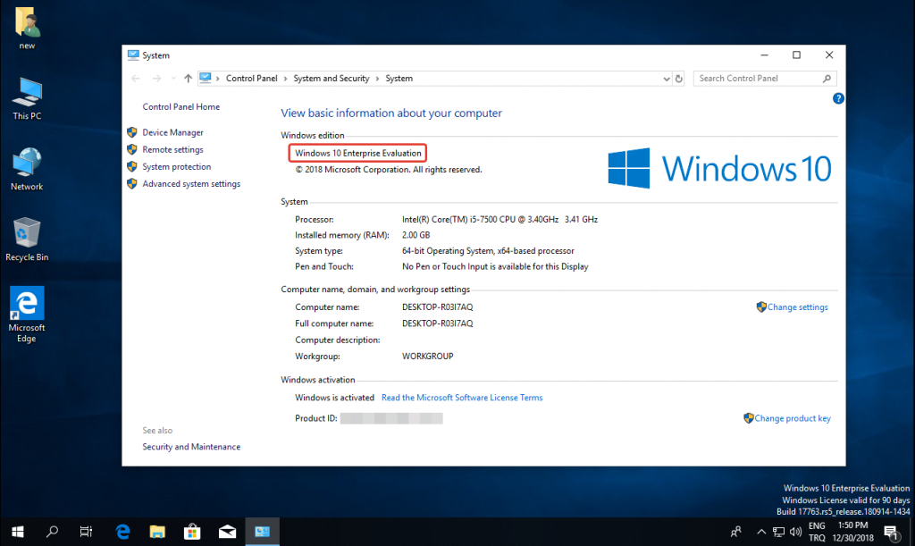Image resolution: width=915 pixels, height=546 pixels.
Task: Open File Explorer from the taskbar
Action: pyautogui.click(x=157, y=532)
